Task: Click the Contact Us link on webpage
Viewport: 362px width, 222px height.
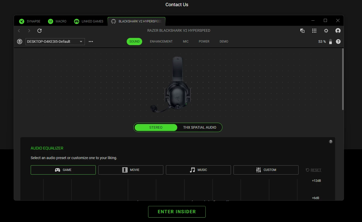Action: (177, 5)
